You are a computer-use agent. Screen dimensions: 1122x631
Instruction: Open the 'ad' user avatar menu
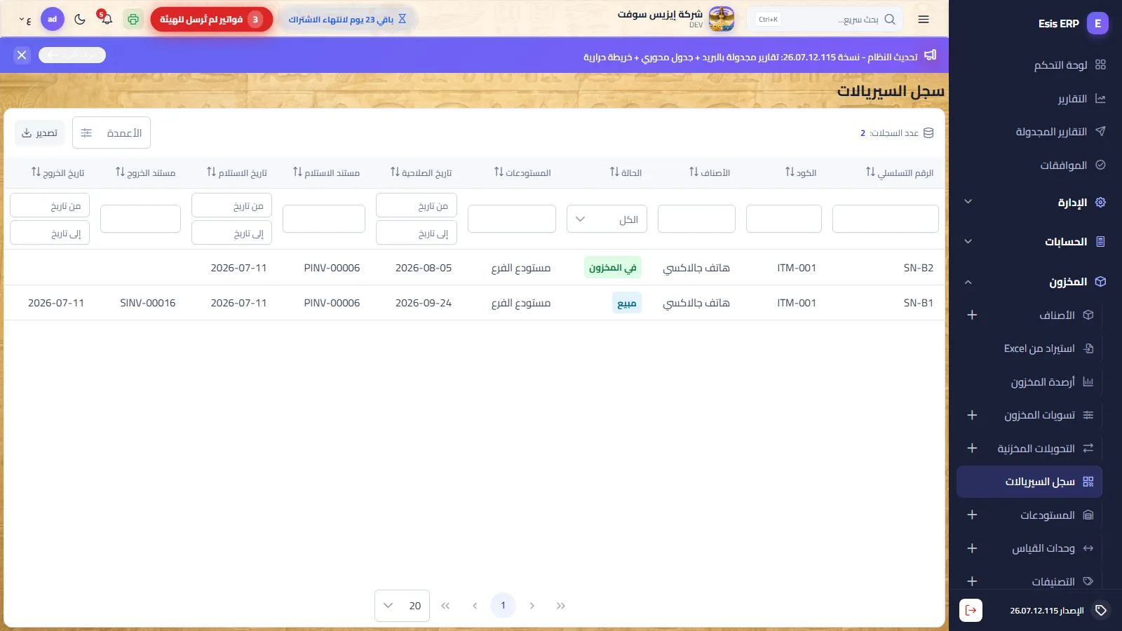coord(53,19)
